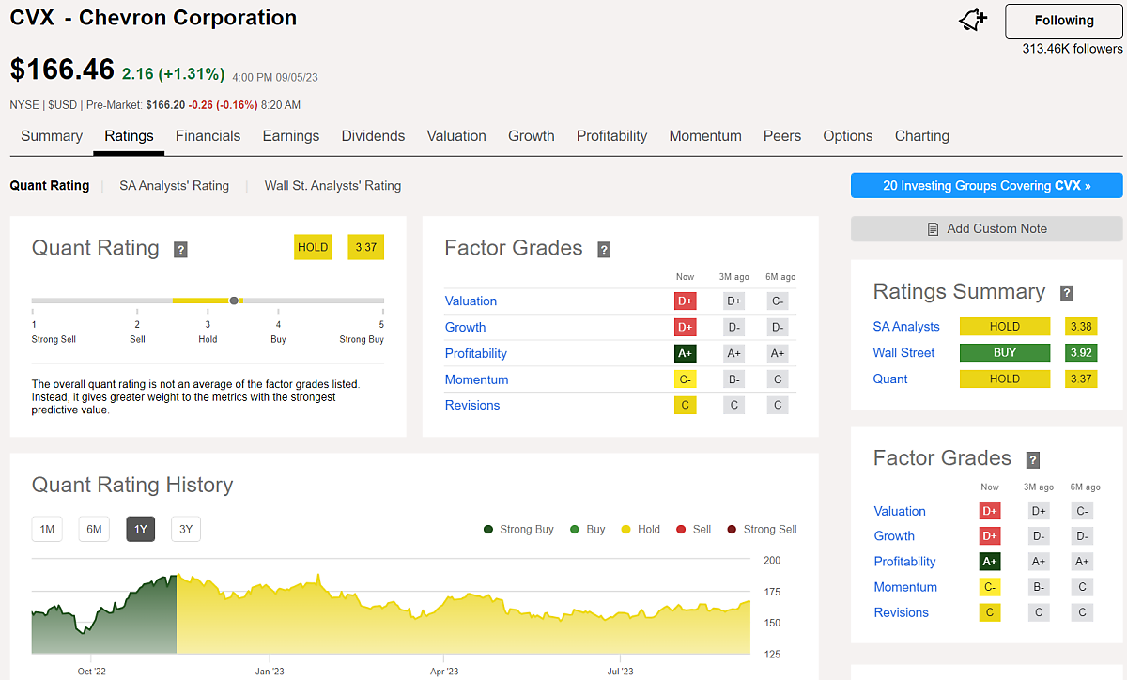Open Growth link in sidebar Factor Grades

(x=894, y=536)
